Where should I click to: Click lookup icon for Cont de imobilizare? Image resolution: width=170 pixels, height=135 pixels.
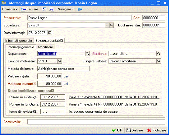60,61
